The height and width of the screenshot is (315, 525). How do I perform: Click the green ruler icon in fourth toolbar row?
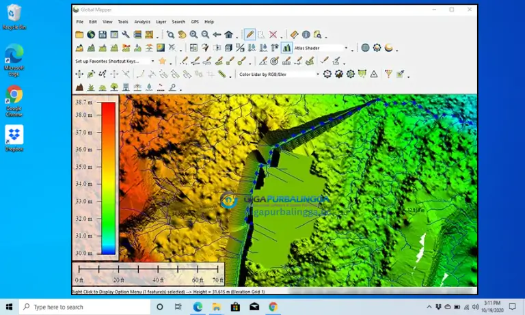tap(222, 74)
